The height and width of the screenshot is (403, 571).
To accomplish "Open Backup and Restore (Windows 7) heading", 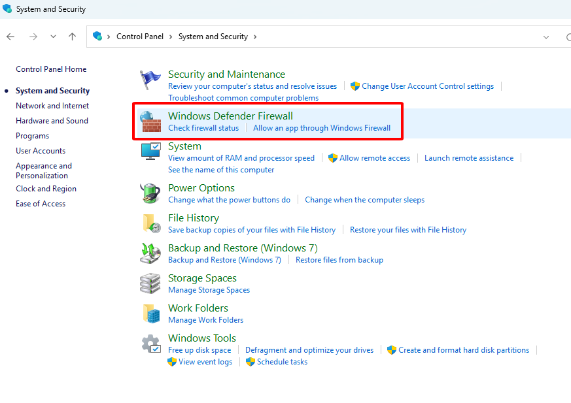I will (243, 248).
